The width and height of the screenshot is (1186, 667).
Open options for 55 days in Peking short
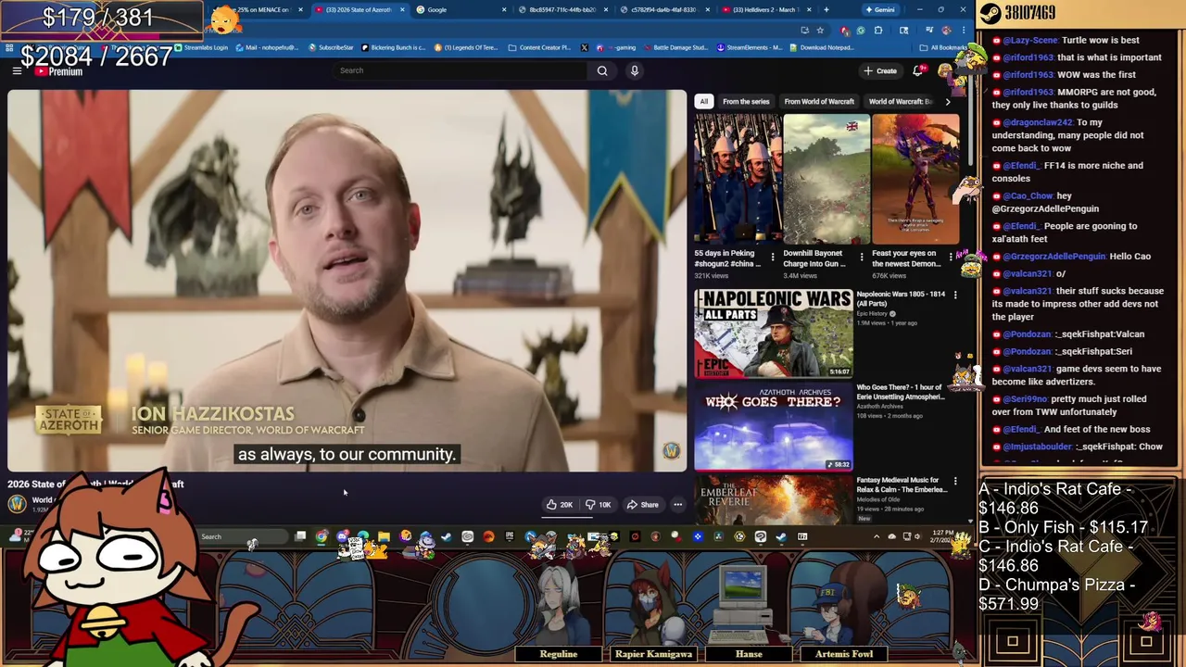[x=773, y=258]
